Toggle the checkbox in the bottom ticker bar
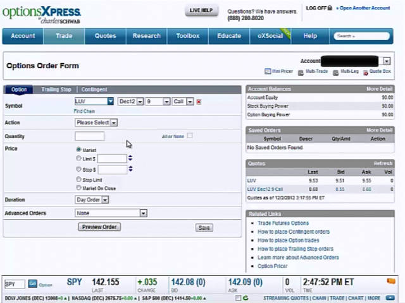The width and height of the screenshot is (405, 303). (x=238, y=298)
